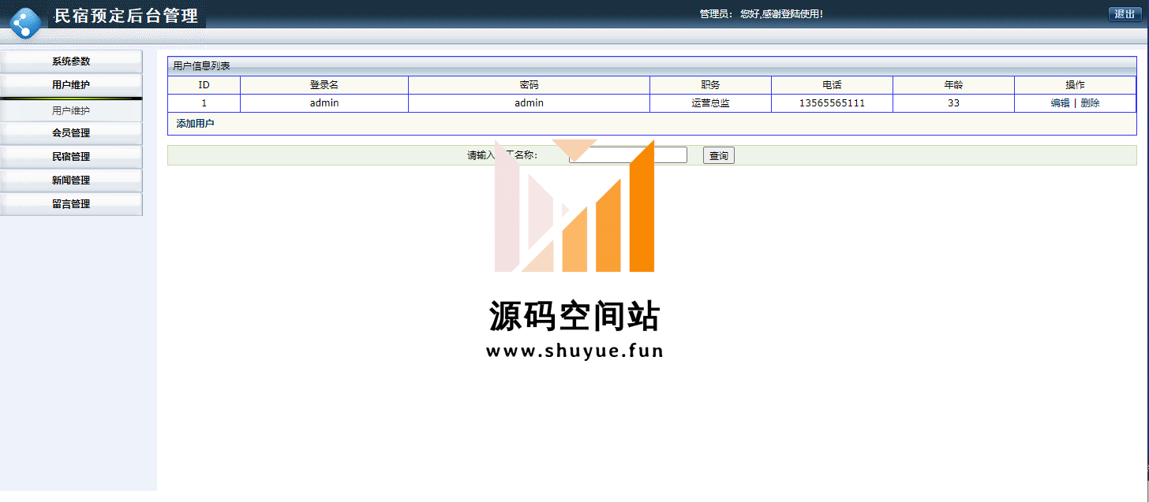The image size is (1149, 502).
Task: Click the 电话 column header
Action: (832, 85)
